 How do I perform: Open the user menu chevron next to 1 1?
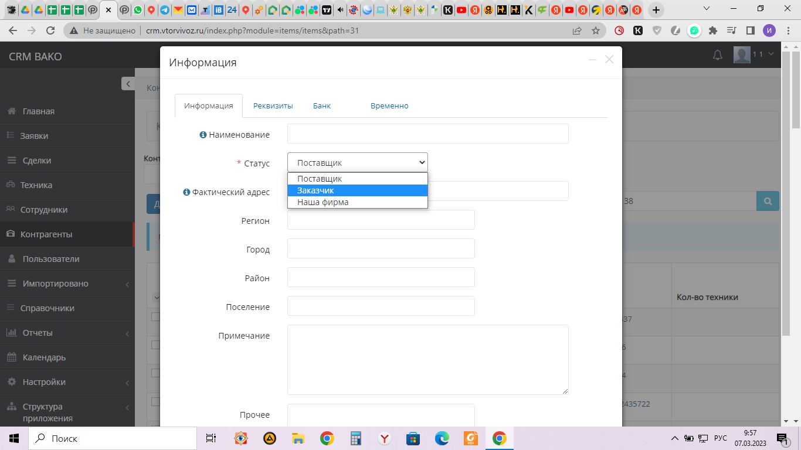click(x=771, y=54)
